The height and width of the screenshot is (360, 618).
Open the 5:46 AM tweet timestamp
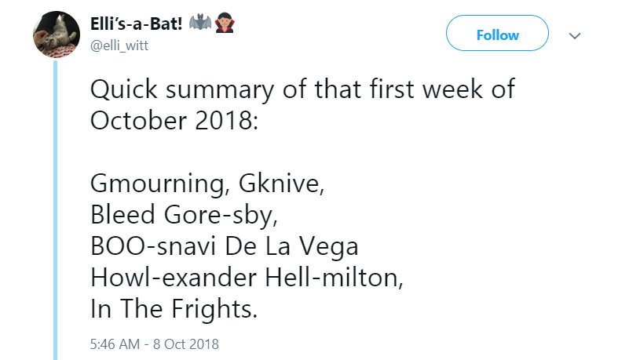point(115,344)
